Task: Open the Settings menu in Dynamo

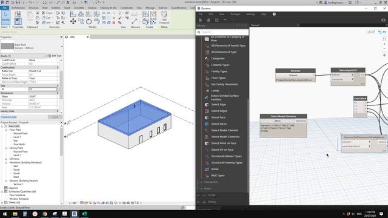Action: click(x=250, y=14)
